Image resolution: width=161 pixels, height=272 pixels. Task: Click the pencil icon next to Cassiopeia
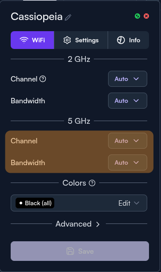click(x=68, y=17)
